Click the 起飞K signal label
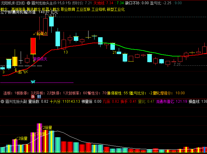The image size is (207, 154). 23,72
